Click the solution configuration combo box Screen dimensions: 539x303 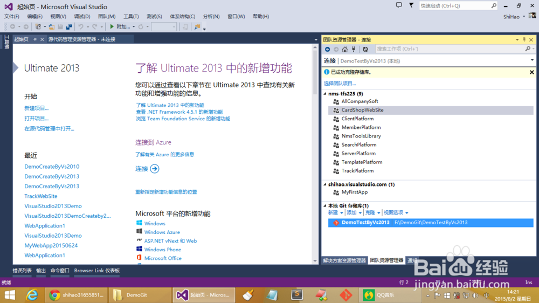pos(164,26)
